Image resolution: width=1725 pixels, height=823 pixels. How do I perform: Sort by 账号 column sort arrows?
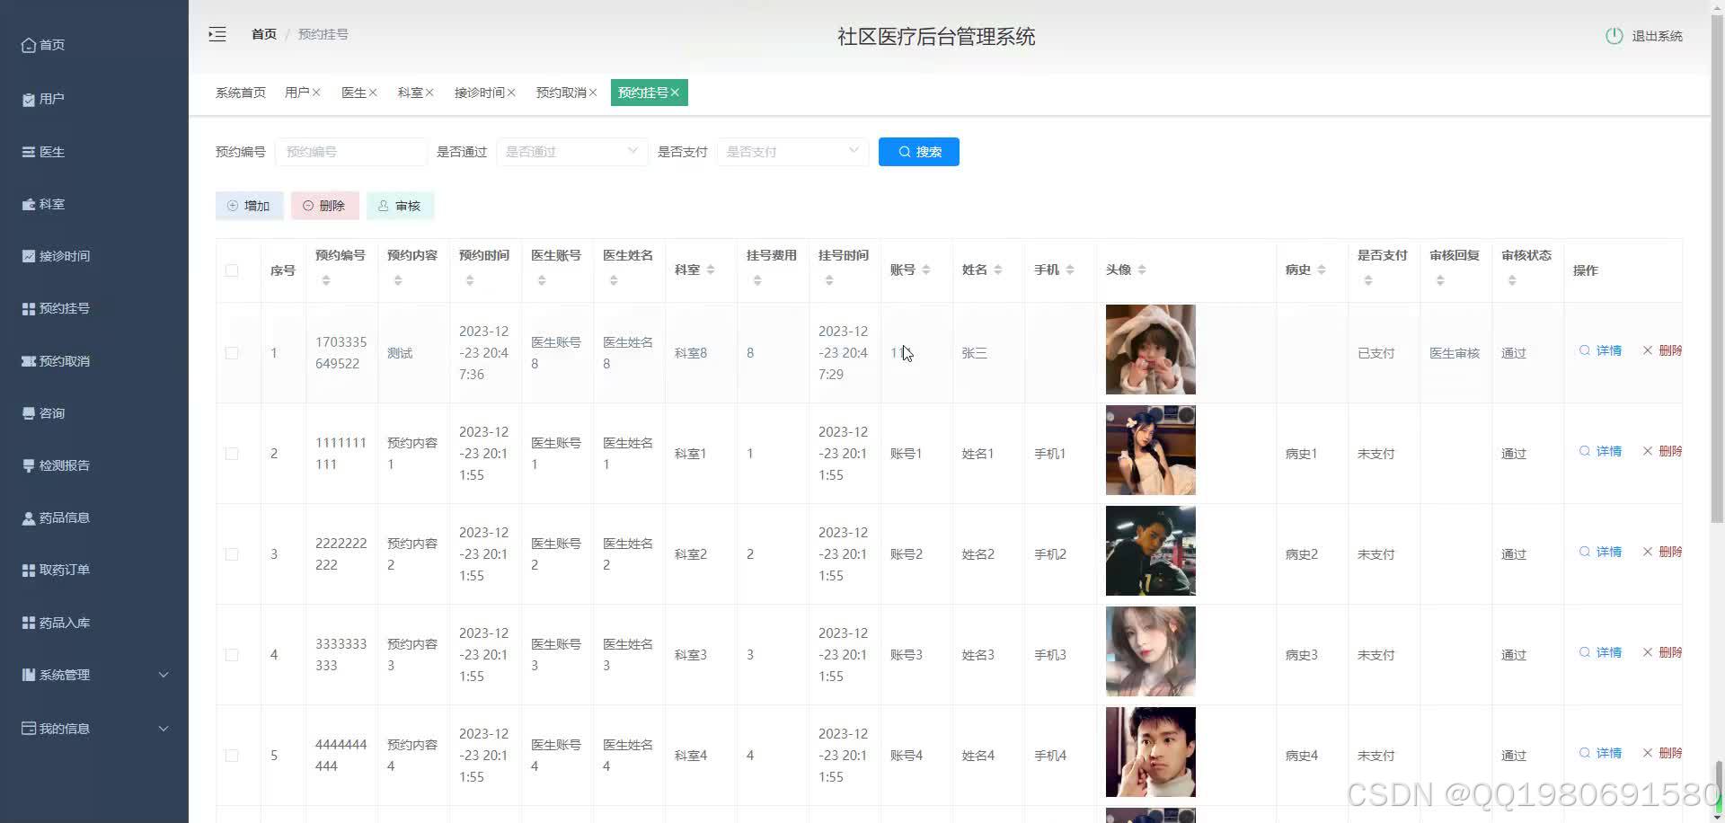tap(926, 270)
